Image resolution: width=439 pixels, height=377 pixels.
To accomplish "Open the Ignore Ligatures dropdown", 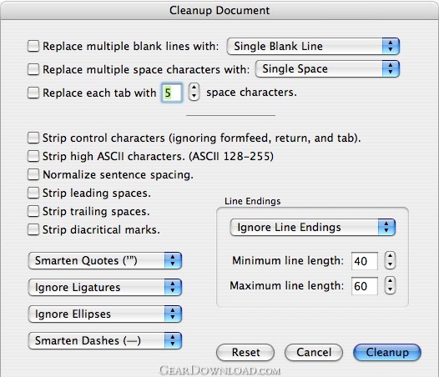I will click(105, 288).
